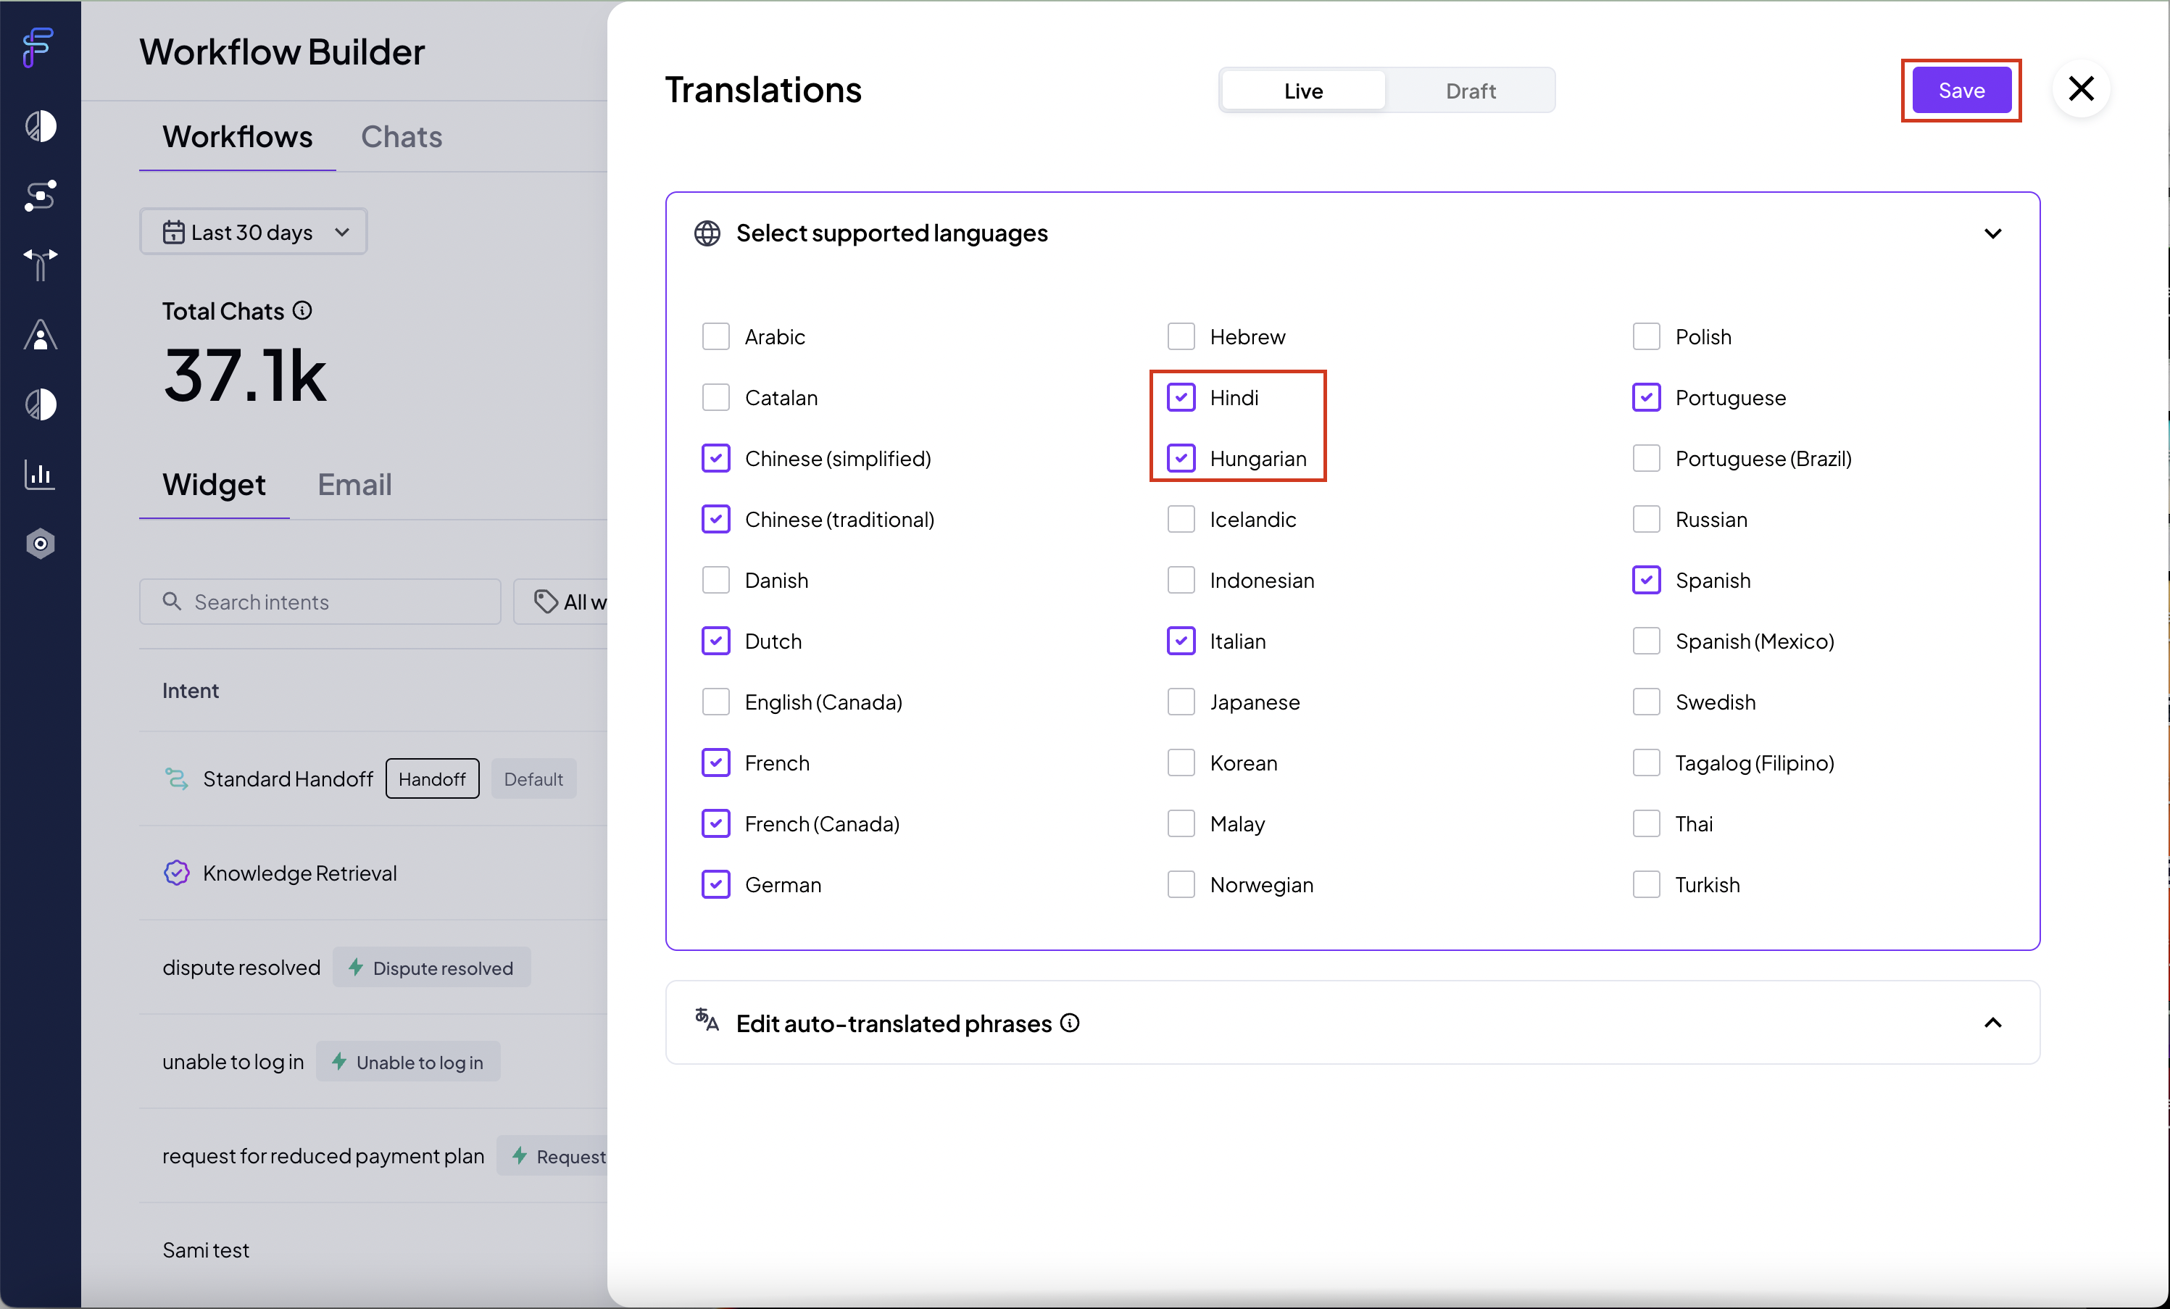The height and width of the screenshot is (1309, 2170).
Task: Check the Danish language checkbox
Action: pyautogui.click(x=716, y=581)
